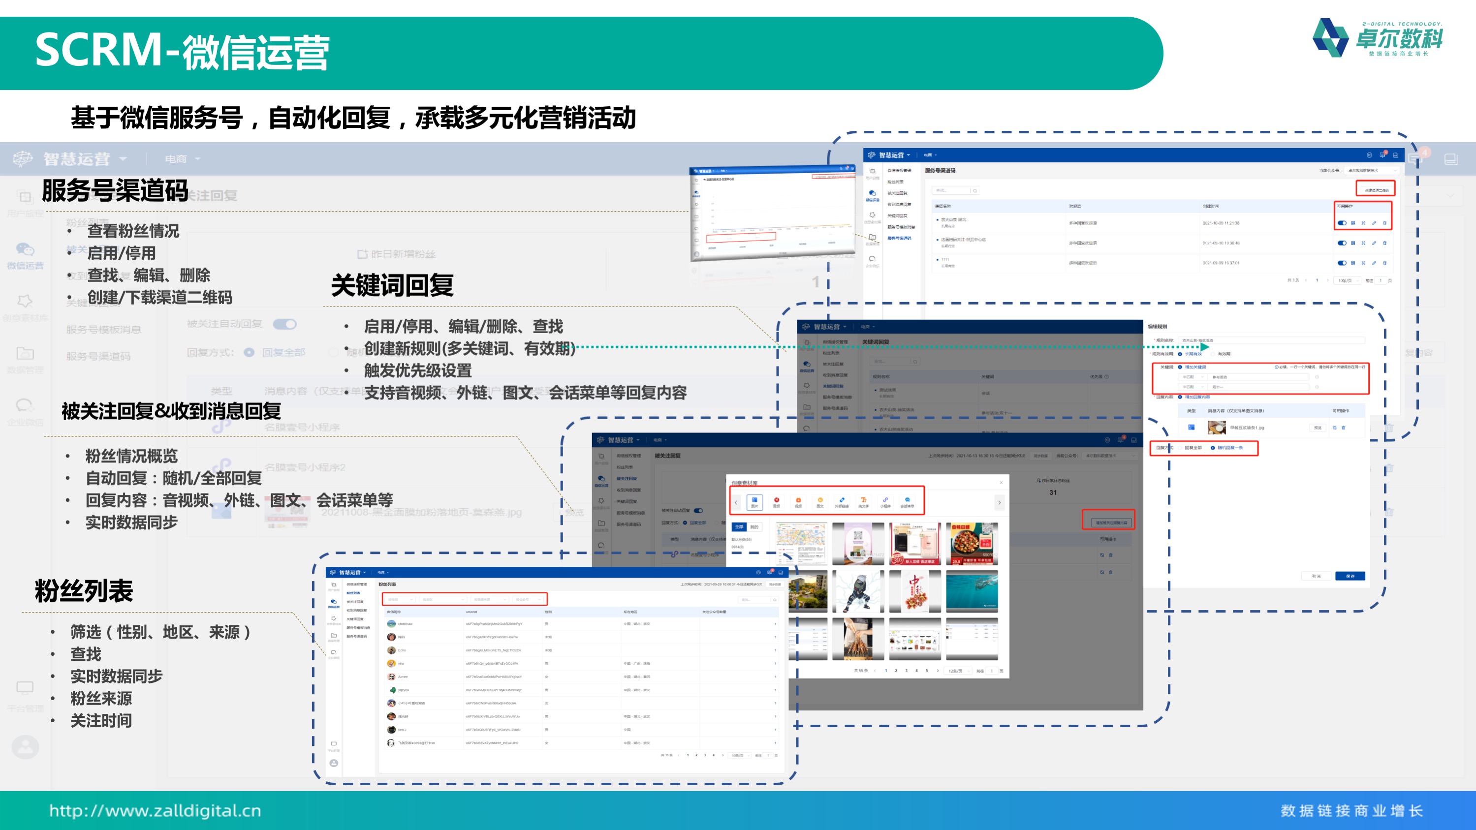The height and width of the screenshot is (830, 1476).
Task: Select 视频 video type in material library dialog
Action: 798,502
